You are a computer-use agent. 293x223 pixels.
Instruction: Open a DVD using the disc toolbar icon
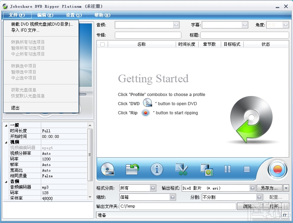pyautogui.click(x=107, y=169)
